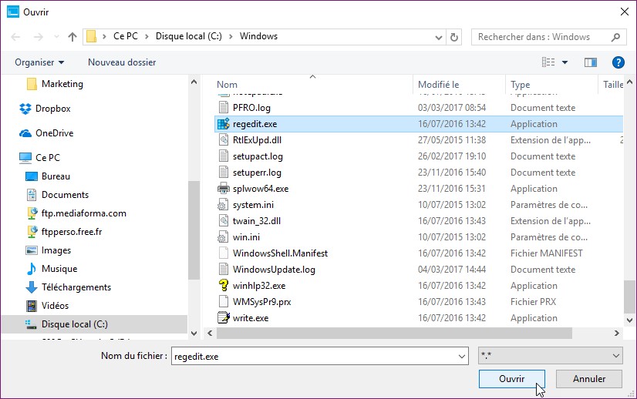
Task: Sort files by the Modifié le column
Action: coord(439,85)
